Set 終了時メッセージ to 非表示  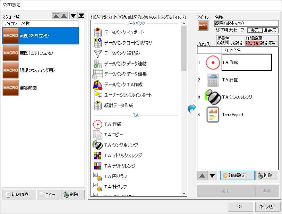[x=270, y=31]
